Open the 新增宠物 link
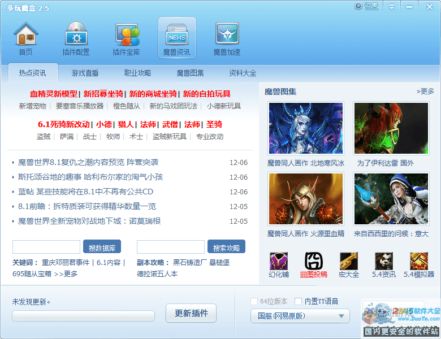 pos(32,106)
